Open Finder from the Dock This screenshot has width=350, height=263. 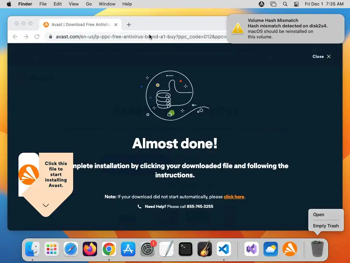32,249
